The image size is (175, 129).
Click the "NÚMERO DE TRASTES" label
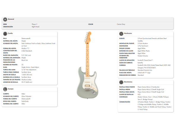point(10,65)
